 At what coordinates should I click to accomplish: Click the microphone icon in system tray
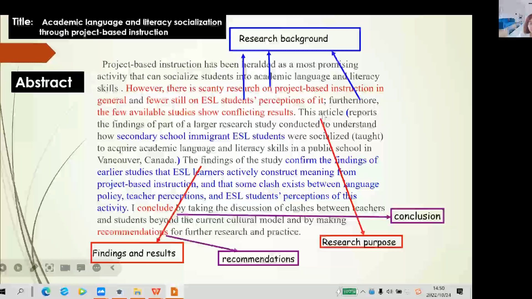pyautogui.click(x=380, y=292)
